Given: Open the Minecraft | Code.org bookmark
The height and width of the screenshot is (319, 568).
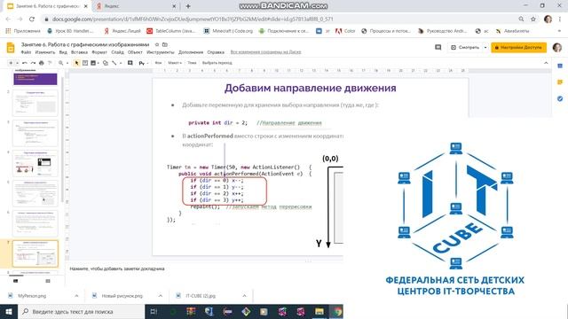Looking at the screenshot, I should pyautogui.click(x=228, y=31).
